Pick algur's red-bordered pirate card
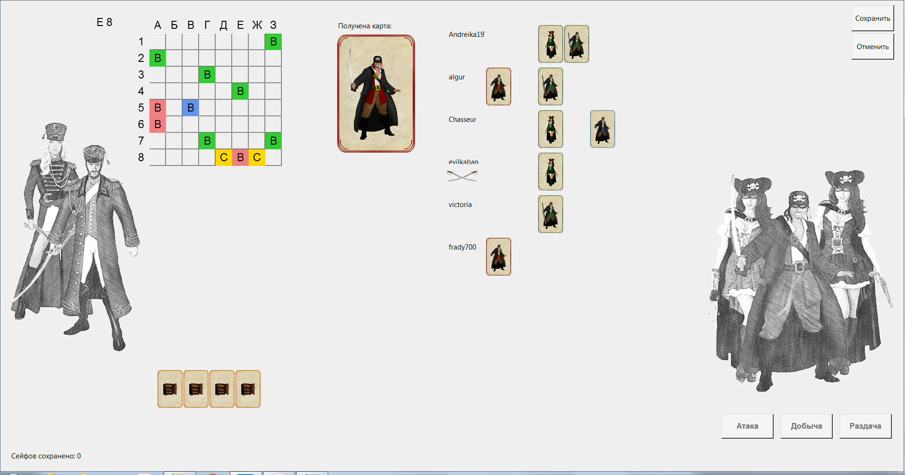 [x=498, y=86]
